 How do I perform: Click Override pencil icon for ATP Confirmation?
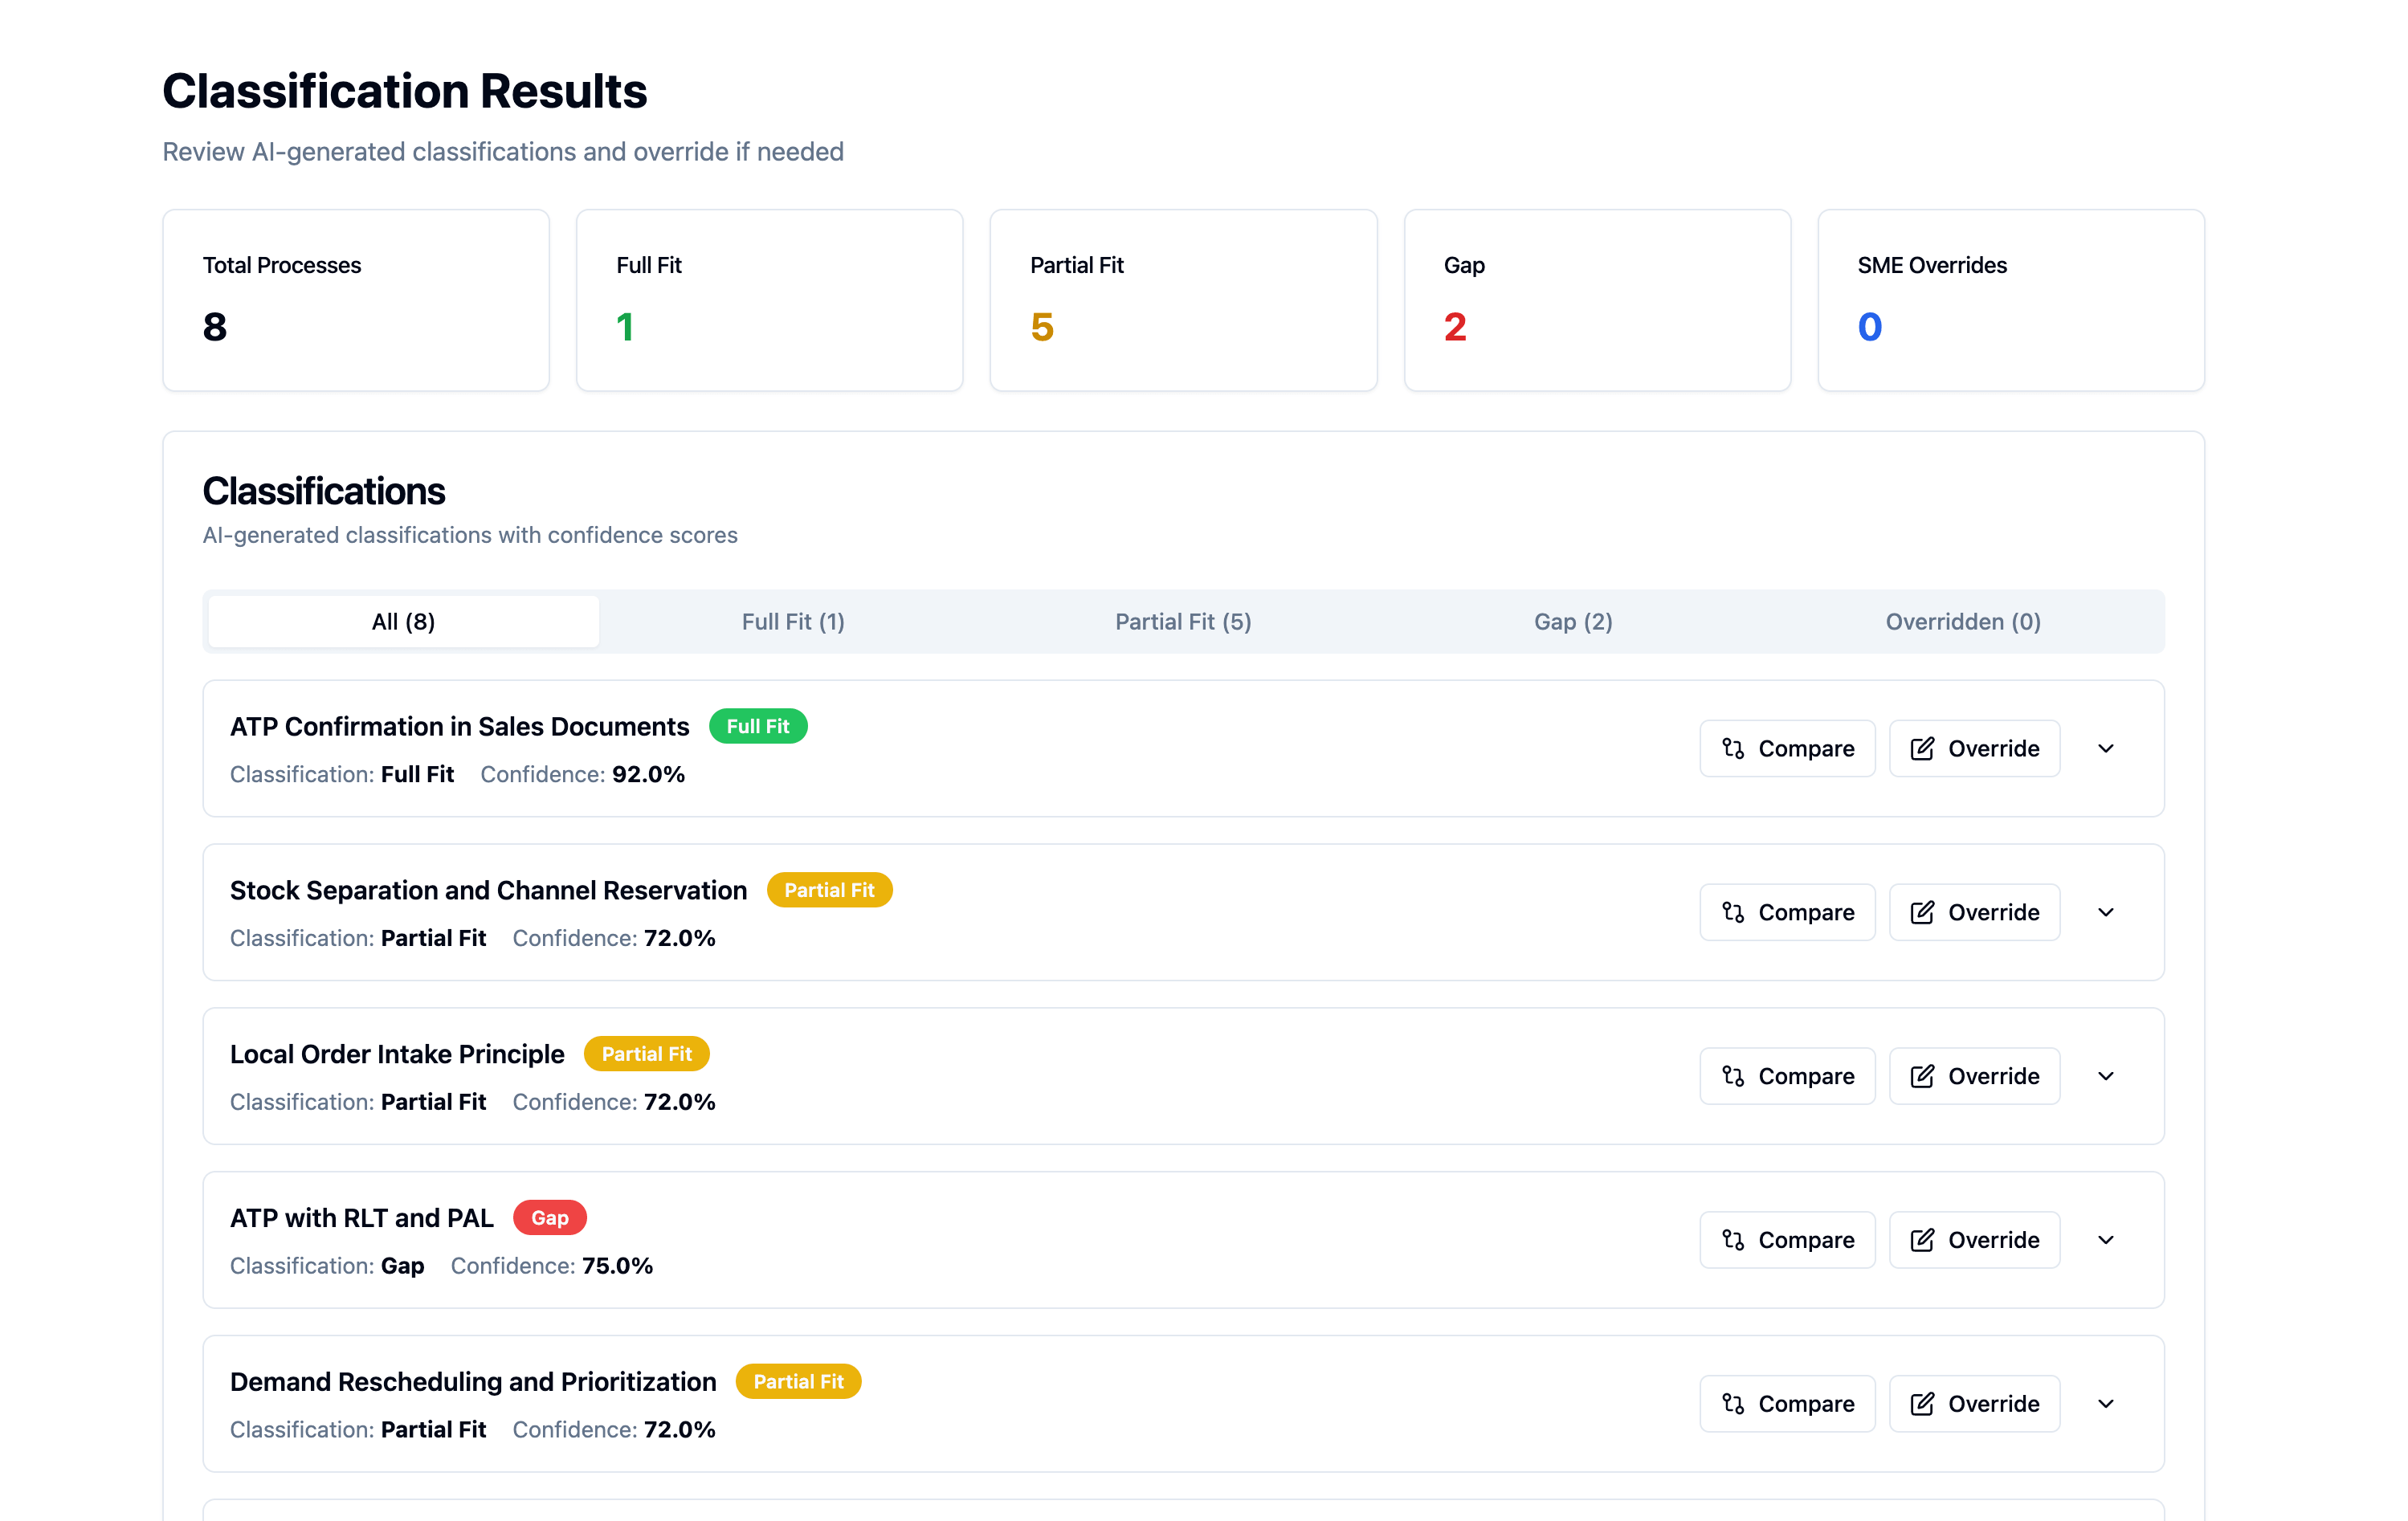click(x=1922, y=748)
